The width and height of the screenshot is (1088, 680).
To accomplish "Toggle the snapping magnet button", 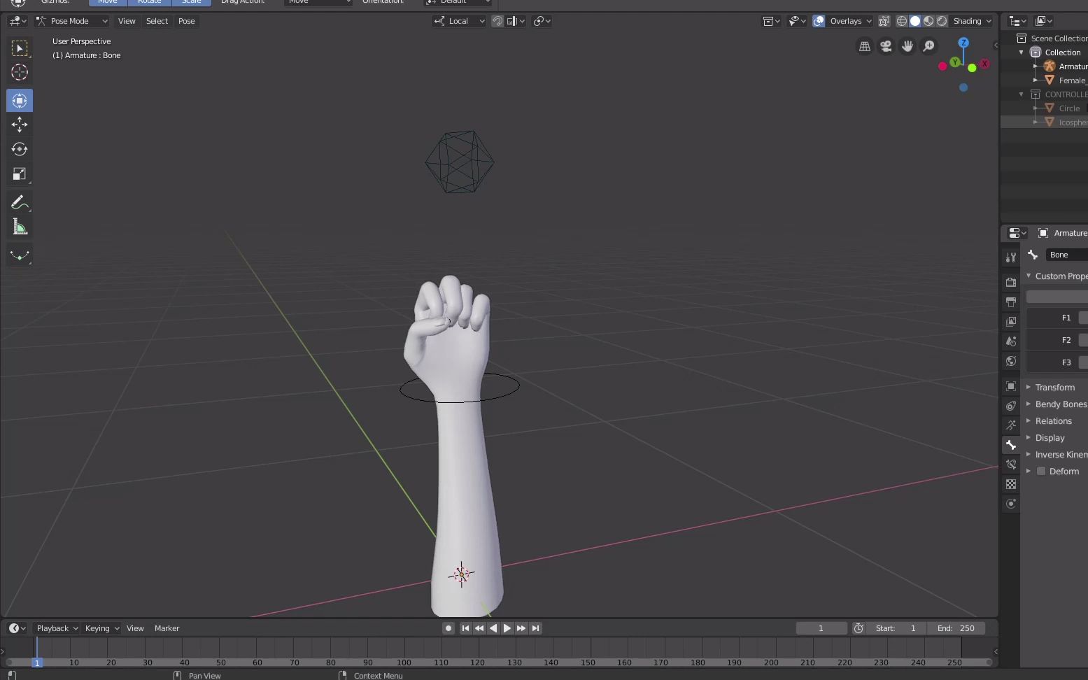I will 497,21.
